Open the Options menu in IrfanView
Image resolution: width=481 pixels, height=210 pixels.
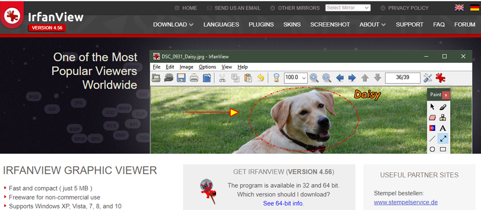tap(208, 67)
